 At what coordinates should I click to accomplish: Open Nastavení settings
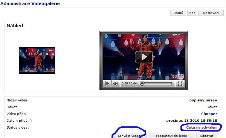coord(211,13)
